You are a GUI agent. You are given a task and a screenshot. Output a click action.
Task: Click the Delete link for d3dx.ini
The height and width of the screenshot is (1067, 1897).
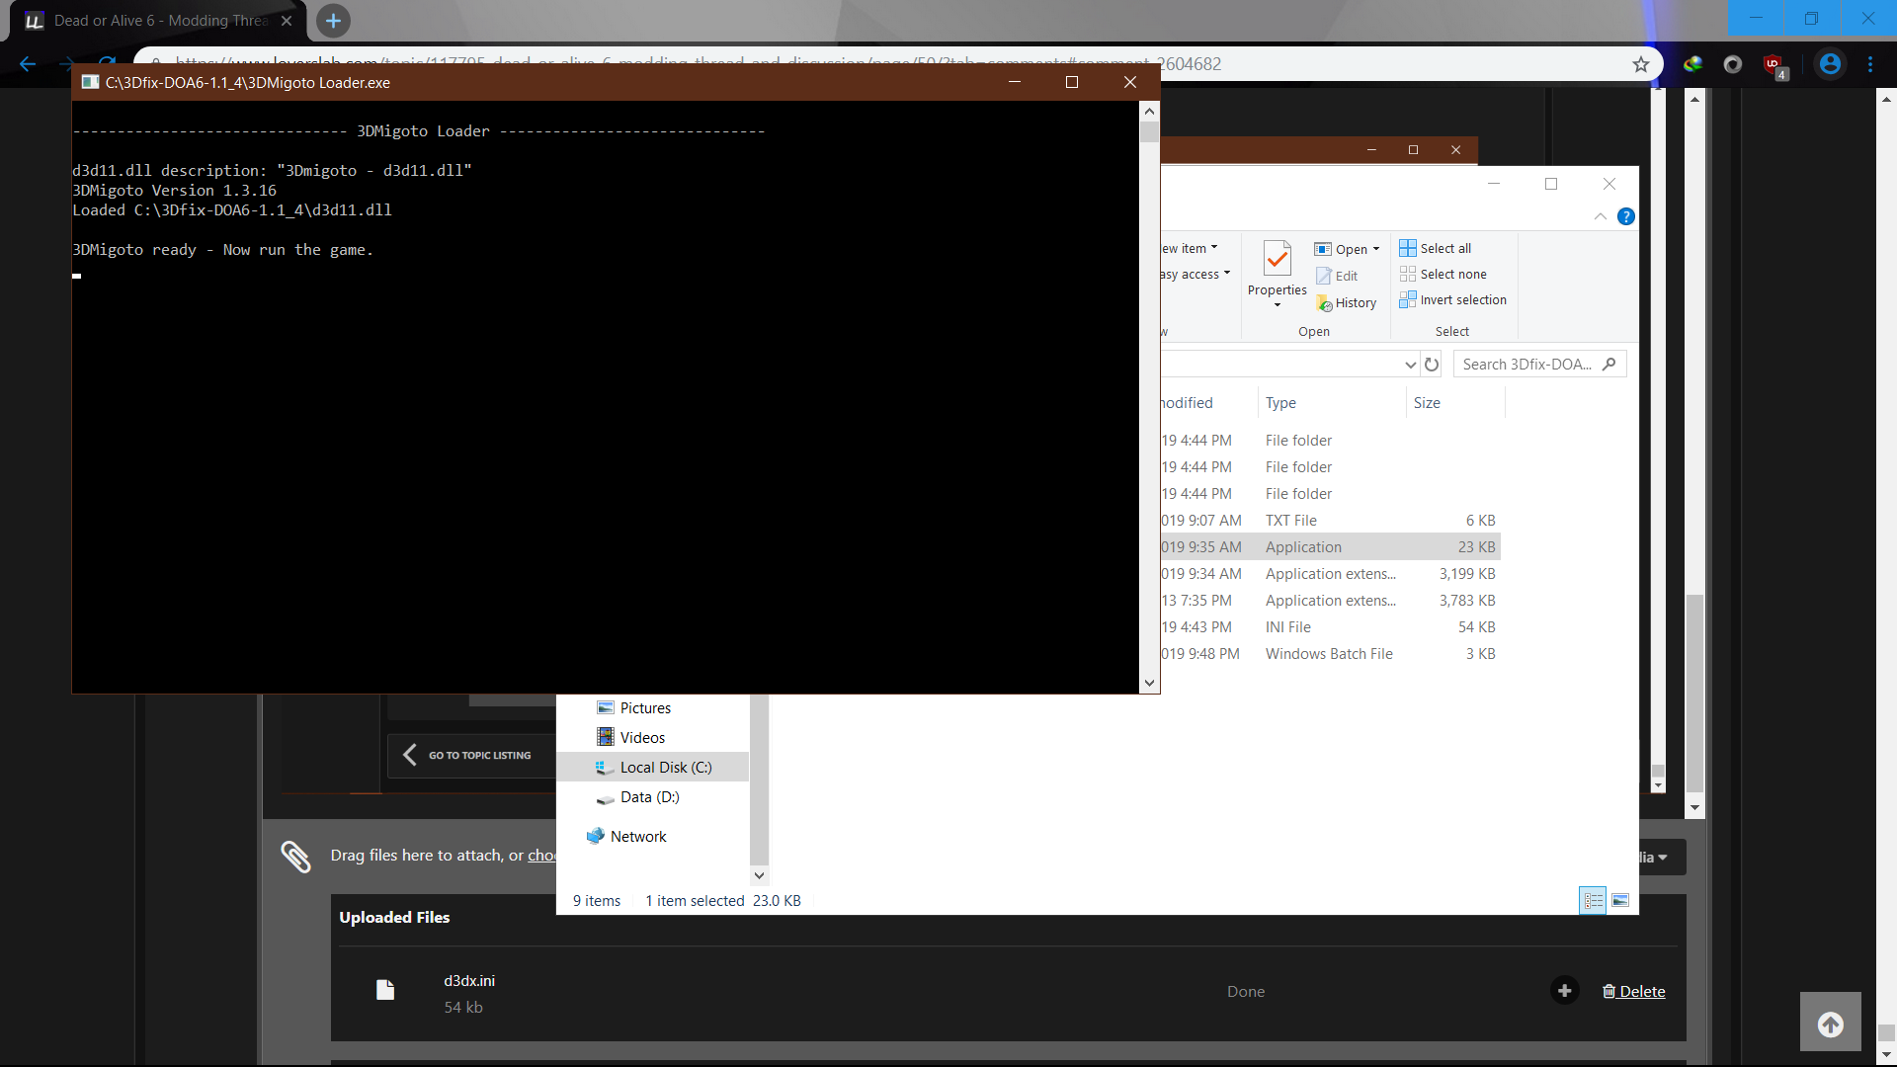[x=1634, y=992]
